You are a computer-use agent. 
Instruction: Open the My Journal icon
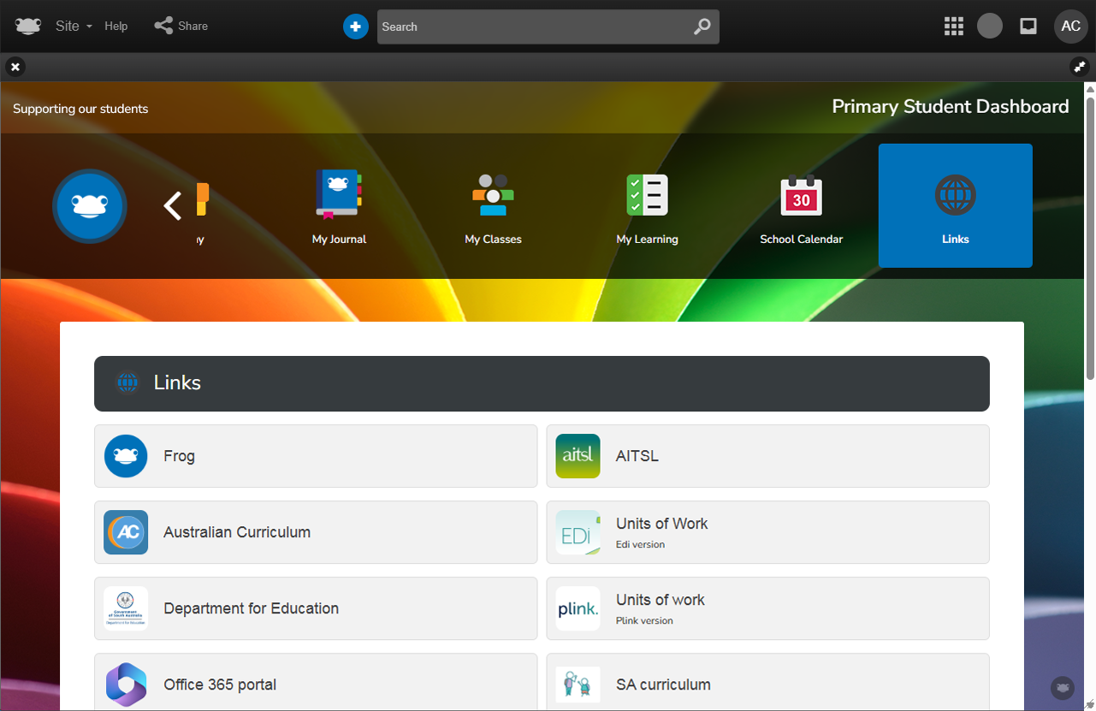[x=339, y=196]
